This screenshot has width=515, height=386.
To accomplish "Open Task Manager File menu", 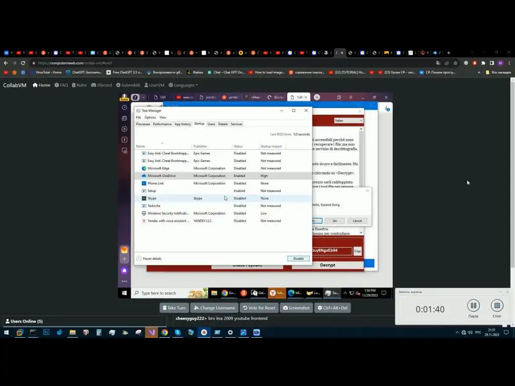I will 138,118.
